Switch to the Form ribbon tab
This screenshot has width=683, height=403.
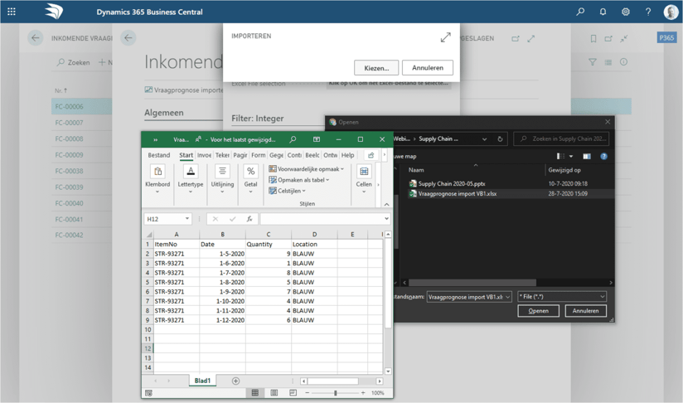click(258, 155)
